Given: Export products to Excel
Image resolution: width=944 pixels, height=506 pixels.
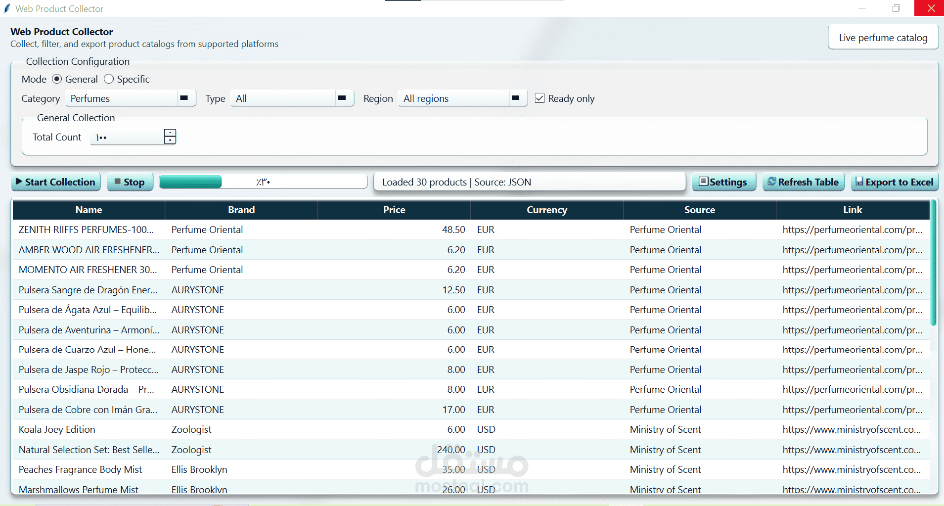Looking at the screenshot, I should point(895,182).
